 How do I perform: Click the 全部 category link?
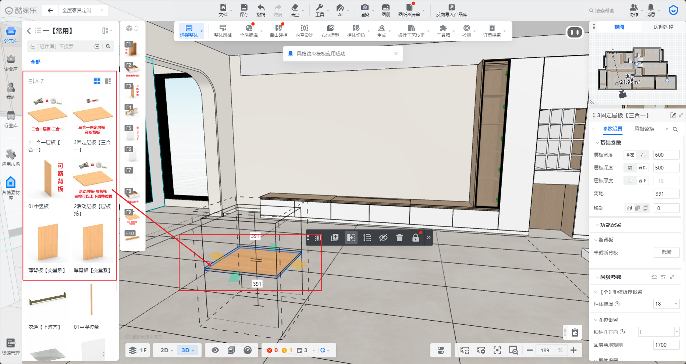click(x=36, y=62)
